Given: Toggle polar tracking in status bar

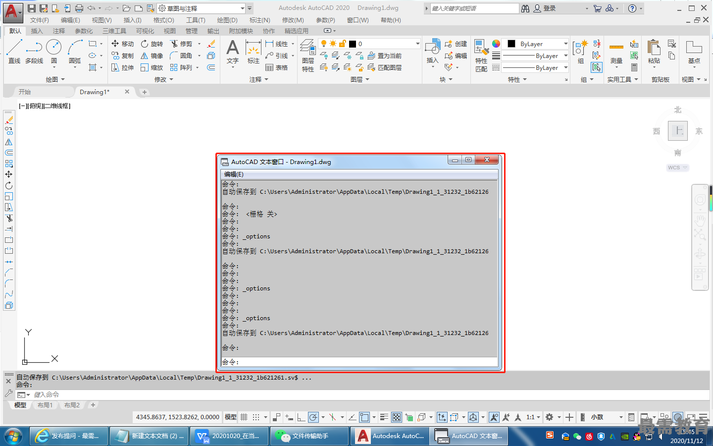Looking at the screenshot, I should pos(313,417).
